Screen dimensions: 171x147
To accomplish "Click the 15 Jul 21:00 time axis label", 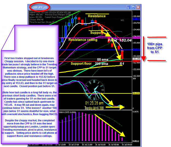I will [x=87, y=145].
